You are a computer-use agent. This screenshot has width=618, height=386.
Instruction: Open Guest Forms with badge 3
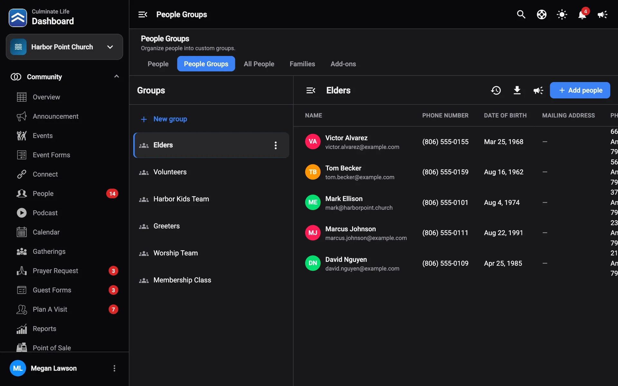click(64, 290)
